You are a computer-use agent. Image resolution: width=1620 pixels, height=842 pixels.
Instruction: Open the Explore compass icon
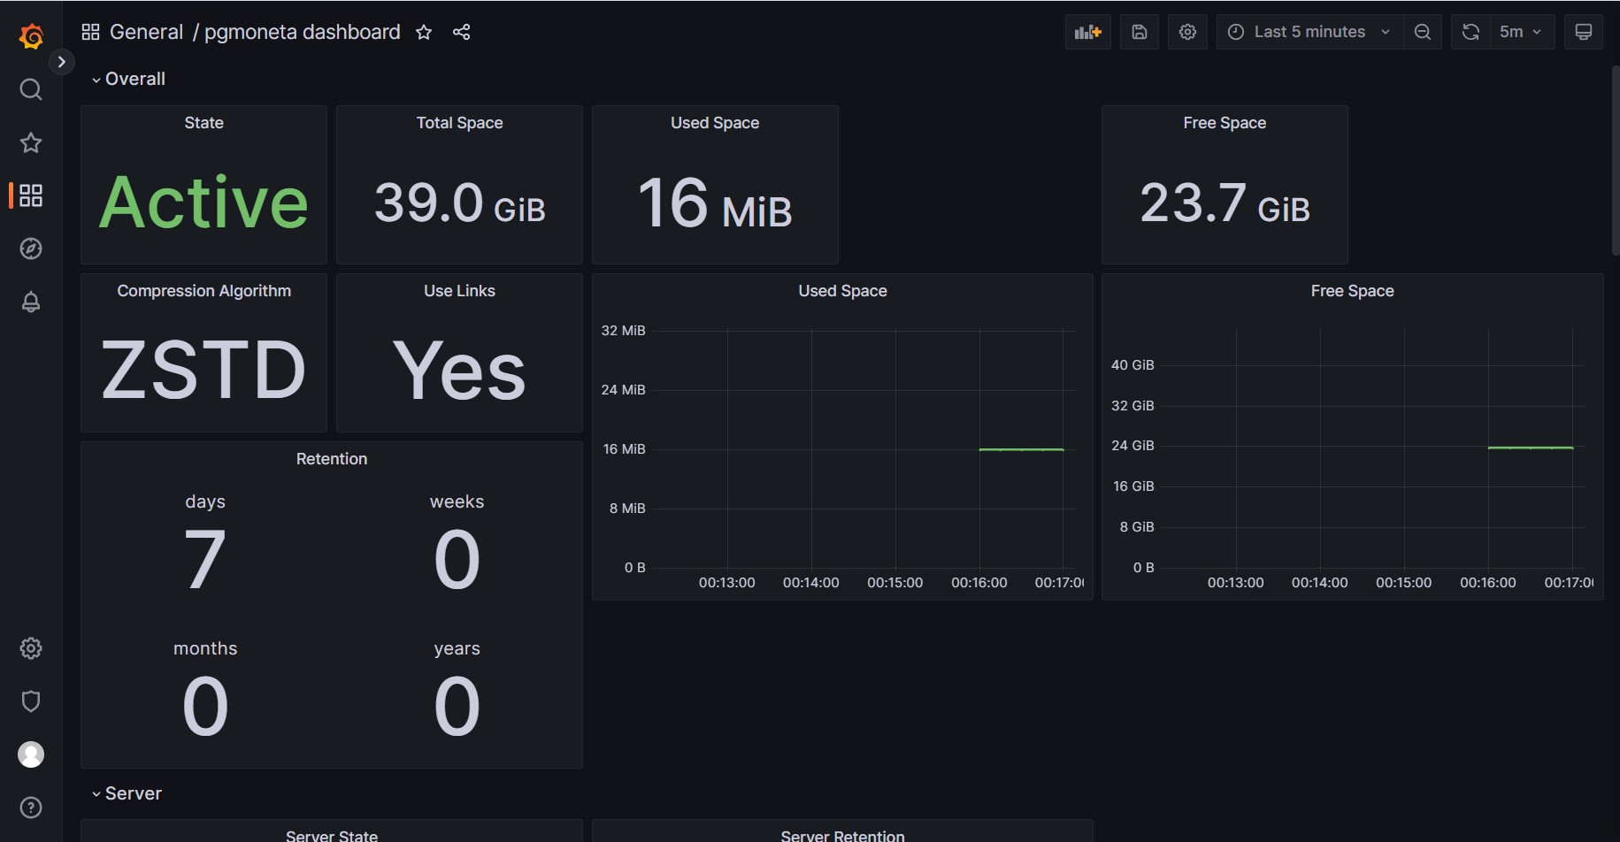(31, 249)
